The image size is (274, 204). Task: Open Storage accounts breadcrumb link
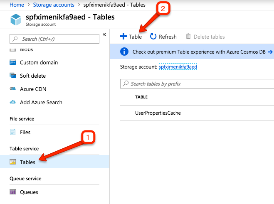(x=53, y=5)
